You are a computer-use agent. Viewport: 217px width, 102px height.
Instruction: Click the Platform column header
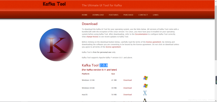85,74
